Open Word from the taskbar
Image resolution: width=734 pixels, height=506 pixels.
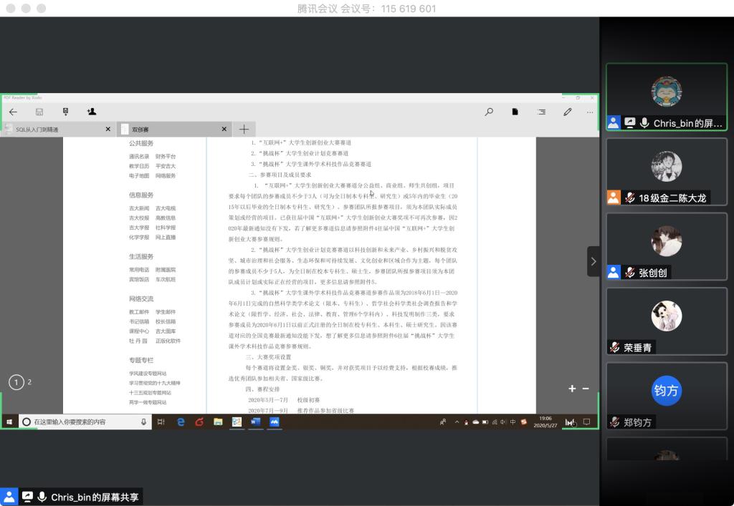point(255,422)
